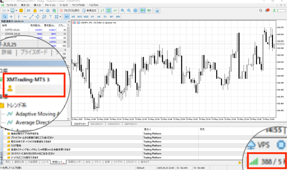The height and width of the screenshot is (170, 287).
Task: Select COTTO-JUL25 row in Market Watch
Action: coord(34,30)
